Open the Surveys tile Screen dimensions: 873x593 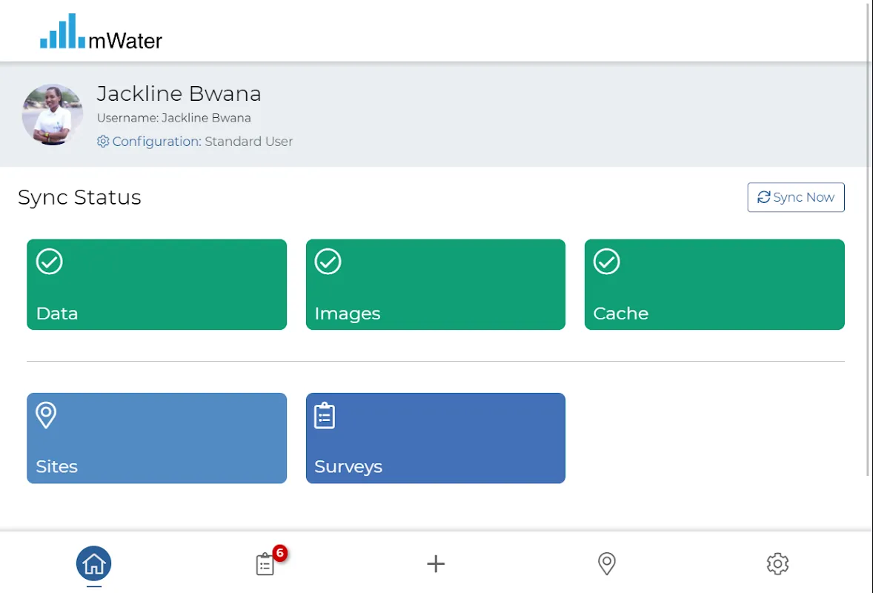[435, 438]
